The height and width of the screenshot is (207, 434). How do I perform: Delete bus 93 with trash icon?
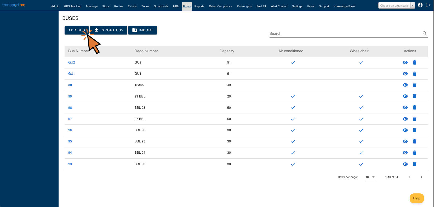point(415,164)
